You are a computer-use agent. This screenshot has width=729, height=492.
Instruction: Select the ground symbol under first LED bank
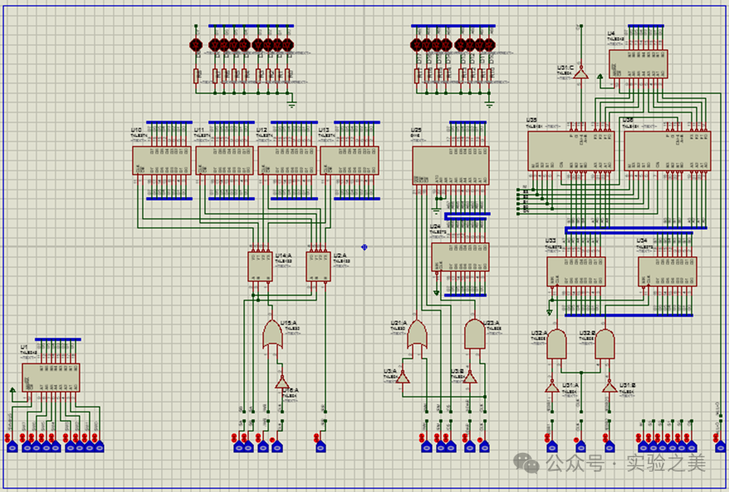coord(291,105)
